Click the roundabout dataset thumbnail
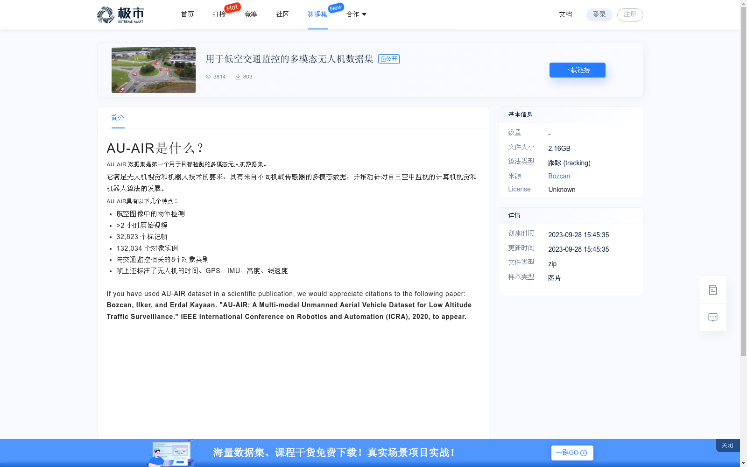747x467 pixels. 154,70
